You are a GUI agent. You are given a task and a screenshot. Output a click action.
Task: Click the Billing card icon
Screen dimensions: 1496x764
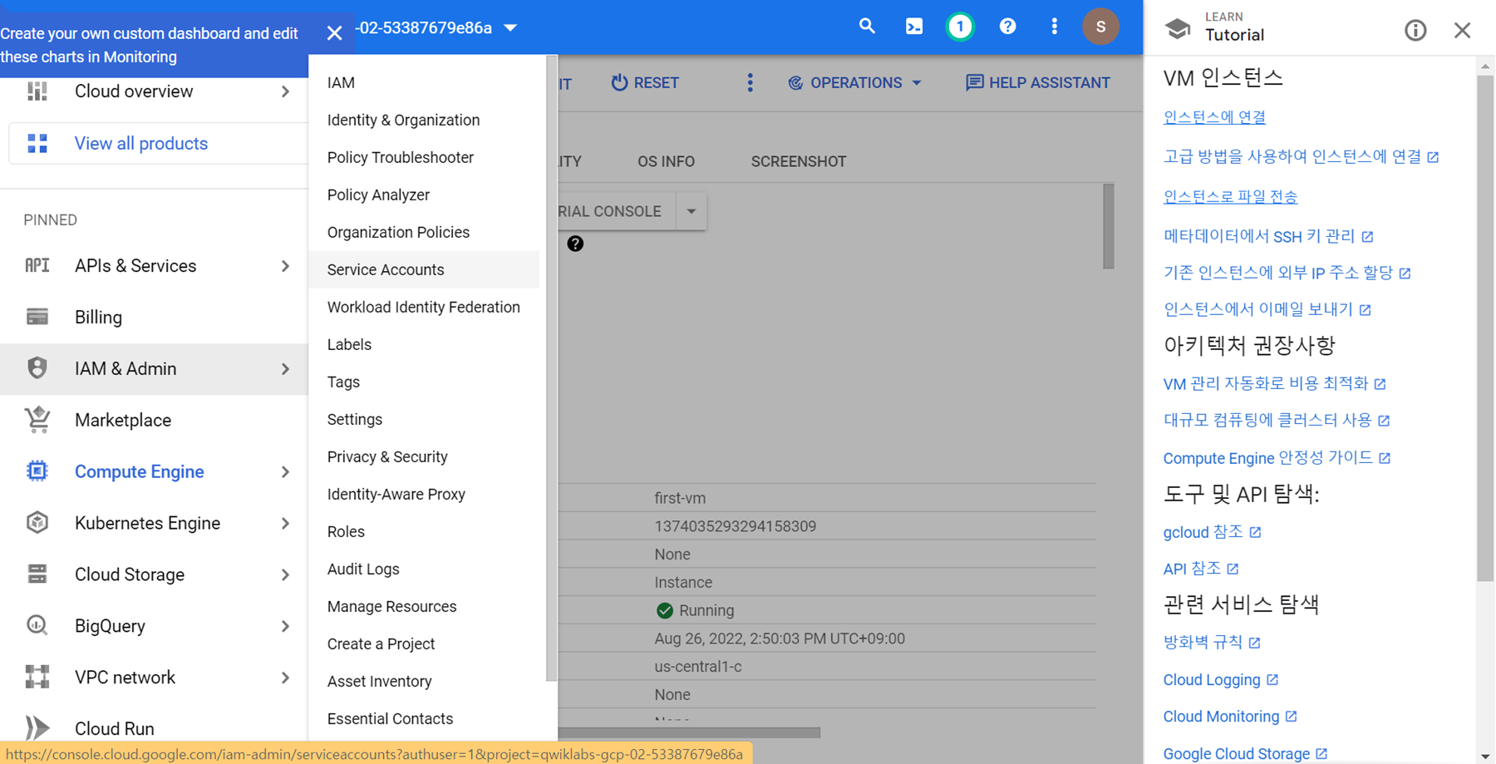click(x=37, y=317)
